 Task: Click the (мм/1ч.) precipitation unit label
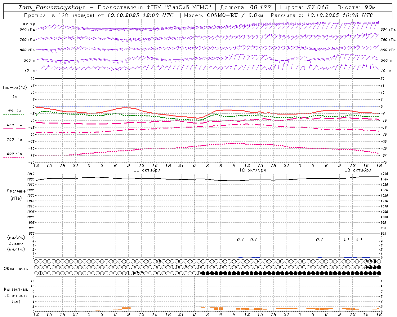[16, 249]
